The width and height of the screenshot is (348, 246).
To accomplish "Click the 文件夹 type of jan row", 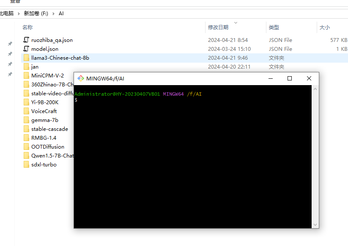I will tap(276, 67).
